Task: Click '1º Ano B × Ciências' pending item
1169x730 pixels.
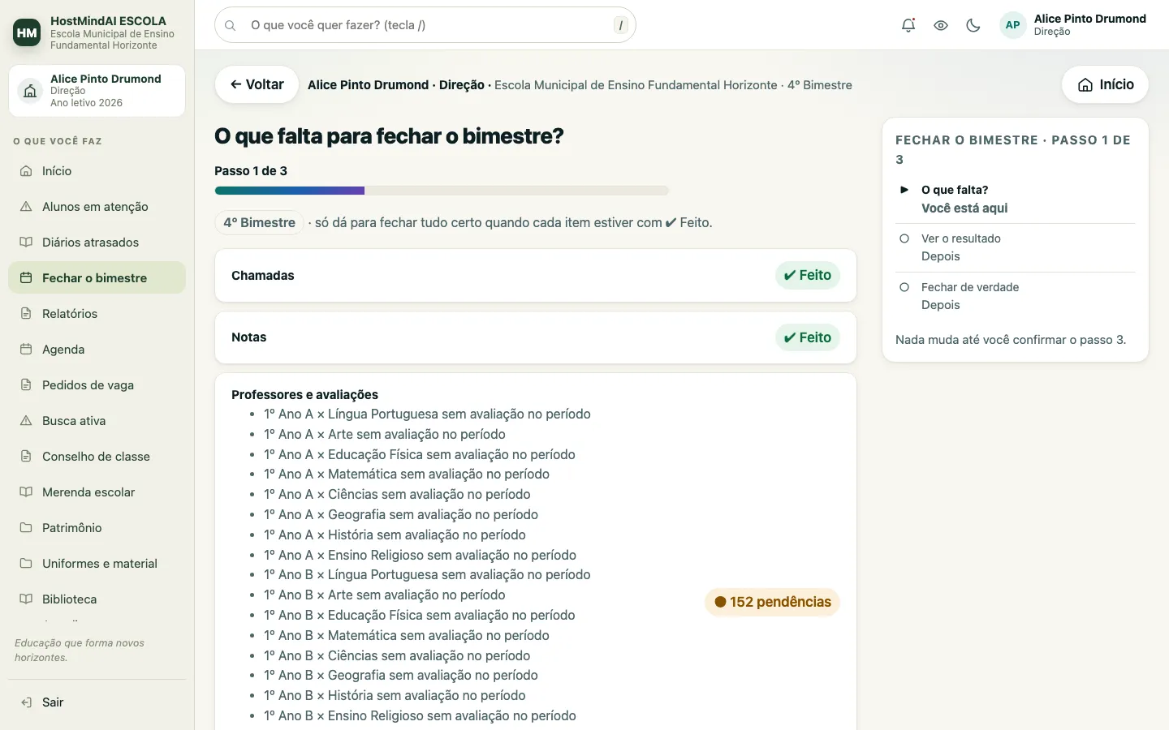Action: tap(397, 655)
